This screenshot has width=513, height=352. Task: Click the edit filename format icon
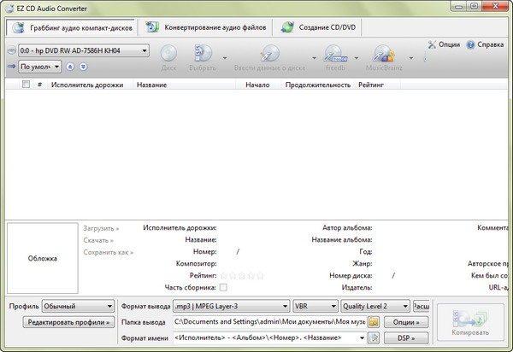click(x=374, y=338)
